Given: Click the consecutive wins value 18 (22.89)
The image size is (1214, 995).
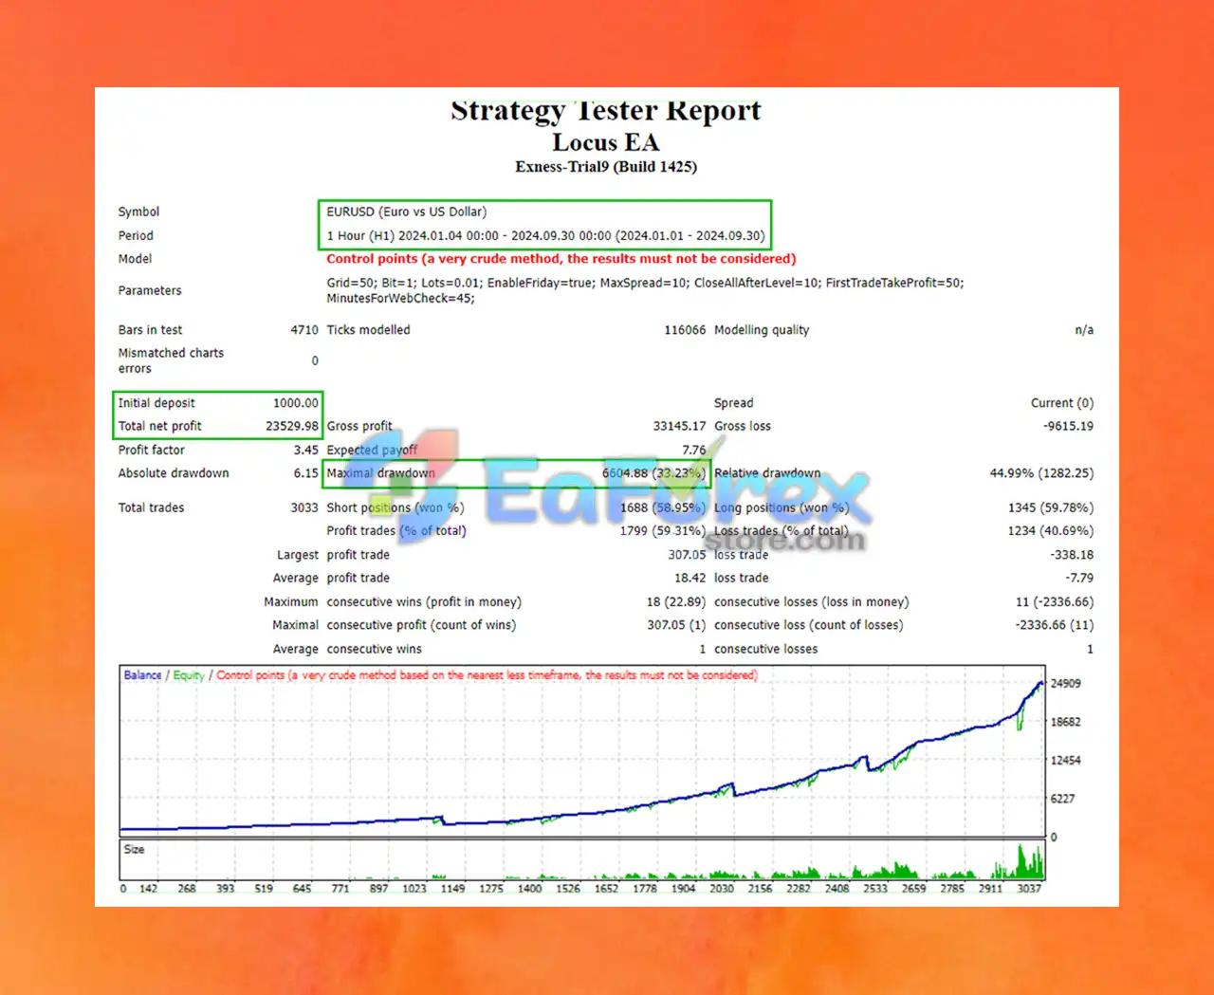Looking at the screenshot, I should 676,602.
